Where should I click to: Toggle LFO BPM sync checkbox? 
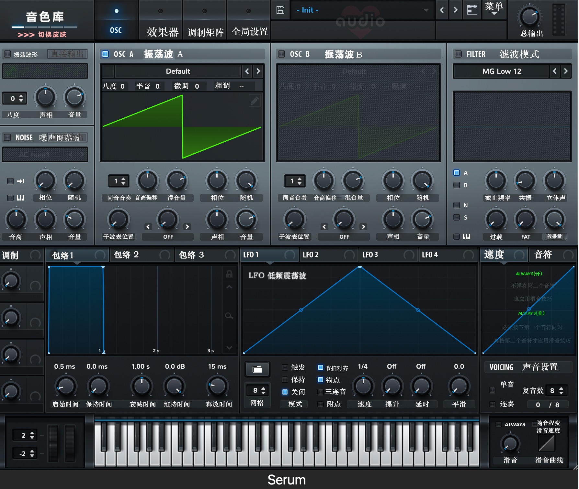tap(321, 367)
